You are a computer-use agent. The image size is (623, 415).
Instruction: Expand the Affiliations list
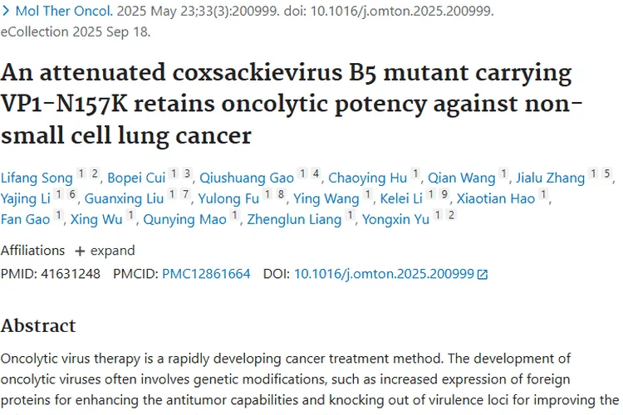click(x=104, y=251)
